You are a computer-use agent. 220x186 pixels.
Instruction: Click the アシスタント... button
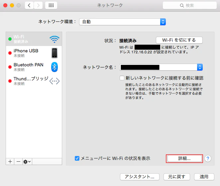pyautogui.click(x=140, y=177)
